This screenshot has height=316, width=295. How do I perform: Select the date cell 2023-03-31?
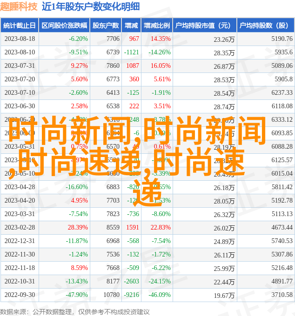[x=20, y=214]
